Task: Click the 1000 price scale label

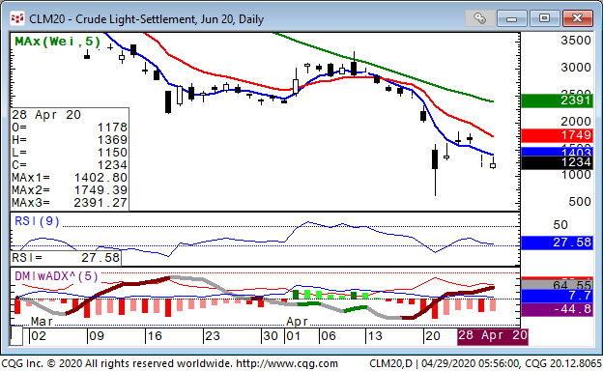Action: 576,175
